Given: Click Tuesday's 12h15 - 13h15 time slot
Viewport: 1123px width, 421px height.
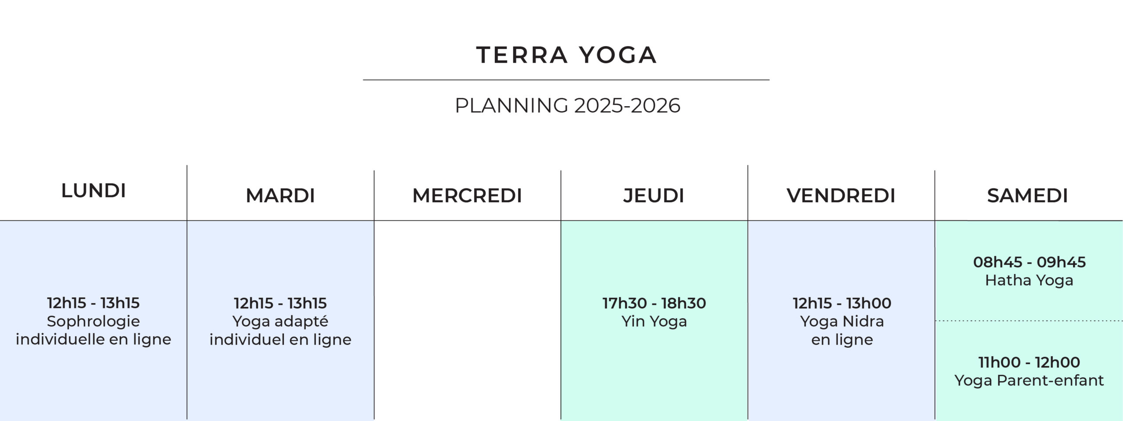Looking at the screenshot, I should (280, 303).
